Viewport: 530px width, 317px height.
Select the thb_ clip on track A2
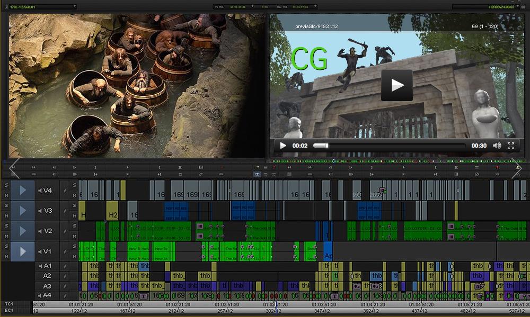[179, 276]
